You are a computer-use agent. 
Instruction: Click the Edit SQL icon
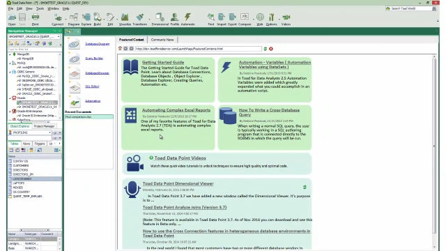[110, 17]
